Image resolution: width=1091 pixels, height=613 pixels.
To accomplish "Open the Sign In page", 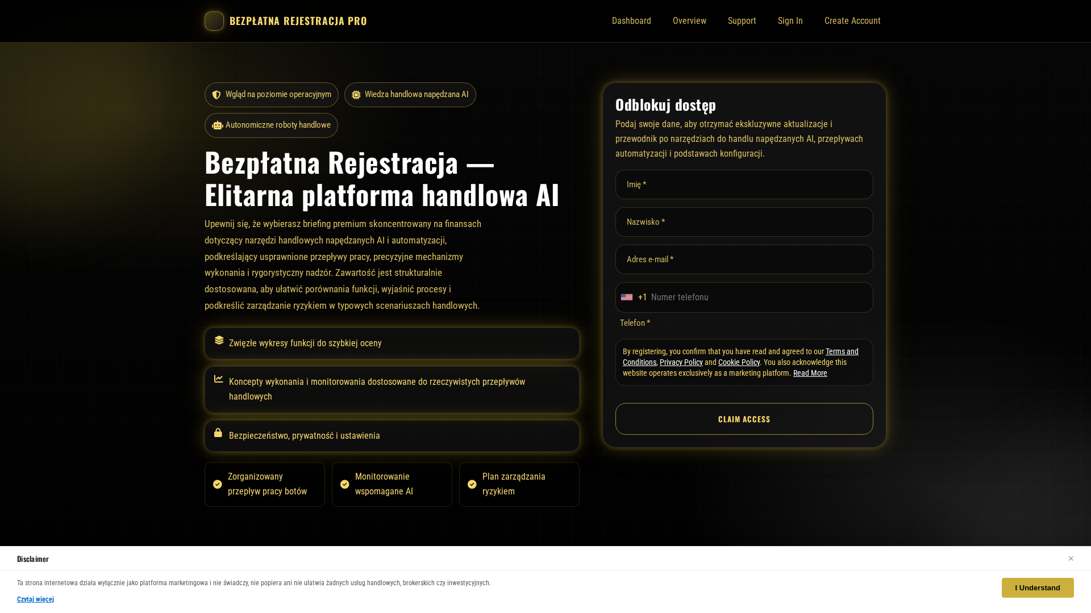I will 790,21.
